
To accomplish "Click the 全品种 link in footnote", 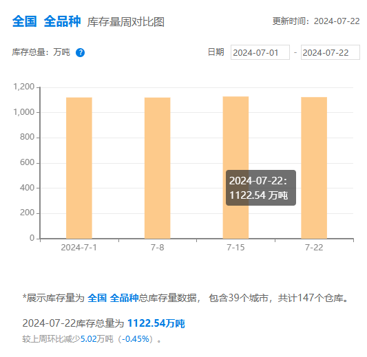I will point(124,298).
